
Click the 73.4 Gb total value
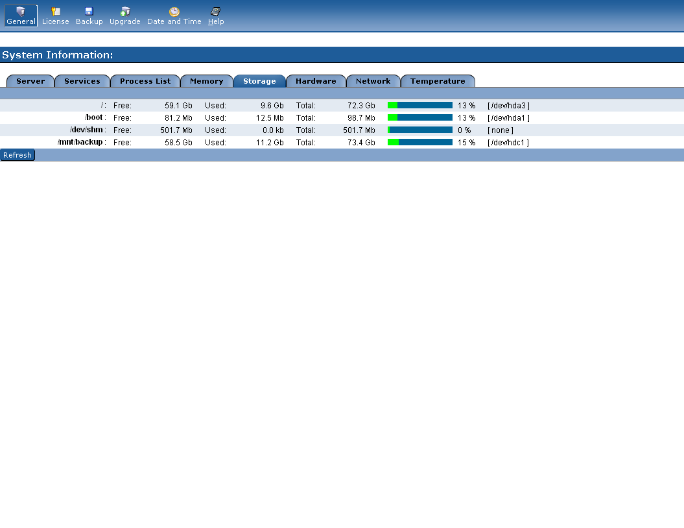click(x=361, y=142)
